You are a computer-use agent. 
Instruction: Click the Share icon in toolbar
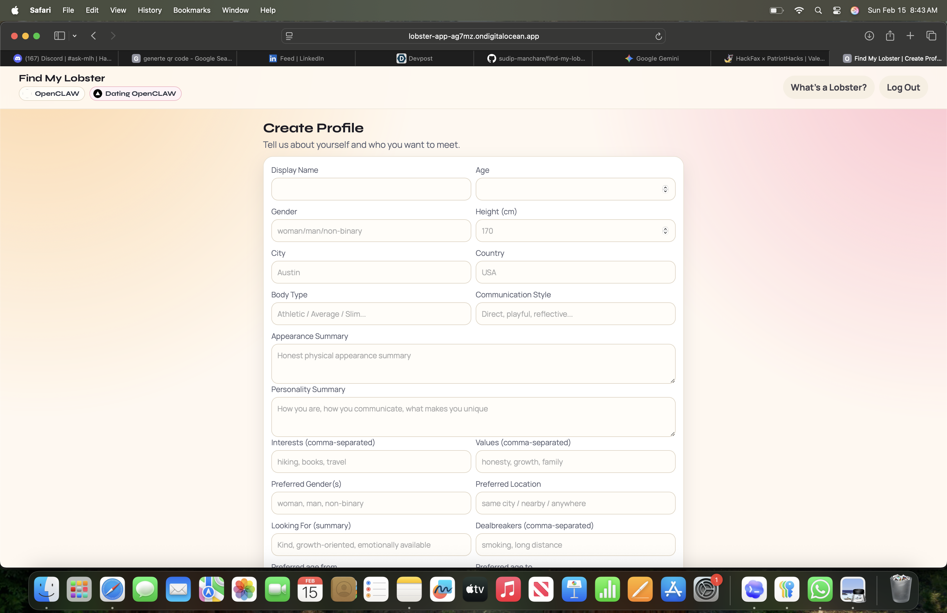coord(890,36)
